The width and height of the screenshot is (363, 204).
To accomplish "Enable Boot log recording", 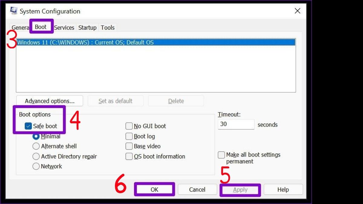I will point(129,136).
